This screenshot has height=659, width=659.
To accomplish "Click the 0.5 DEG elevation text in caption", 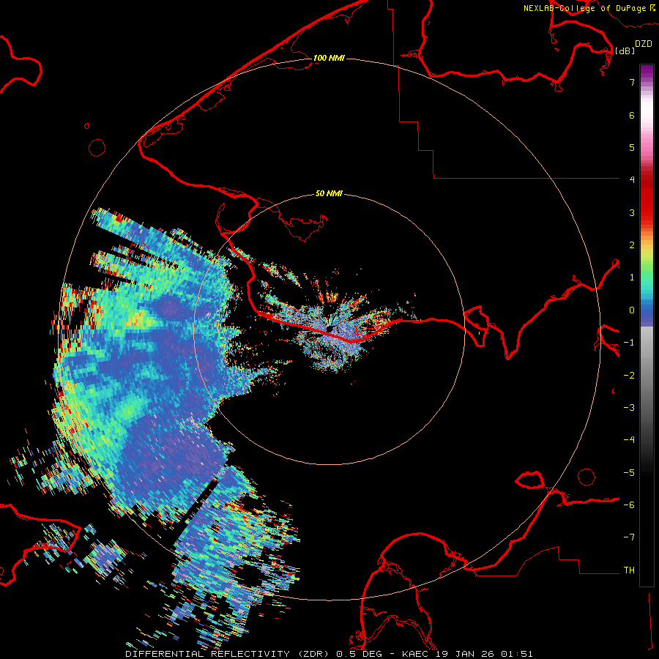I will (x=360, y=654).
